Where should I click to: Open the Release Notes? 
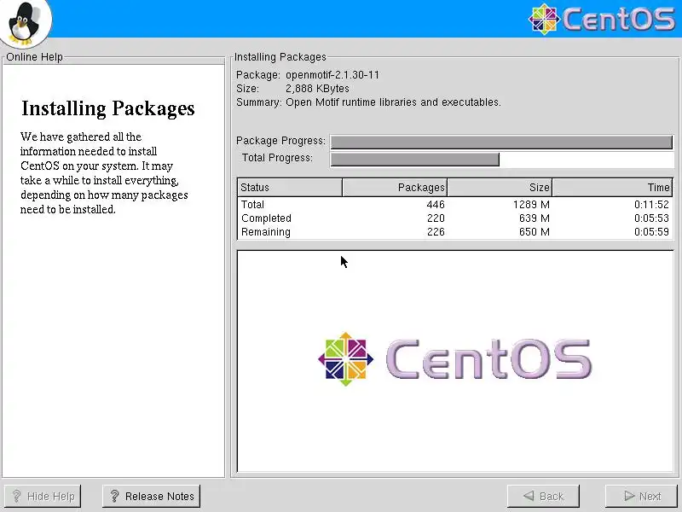tap(152, 496)
